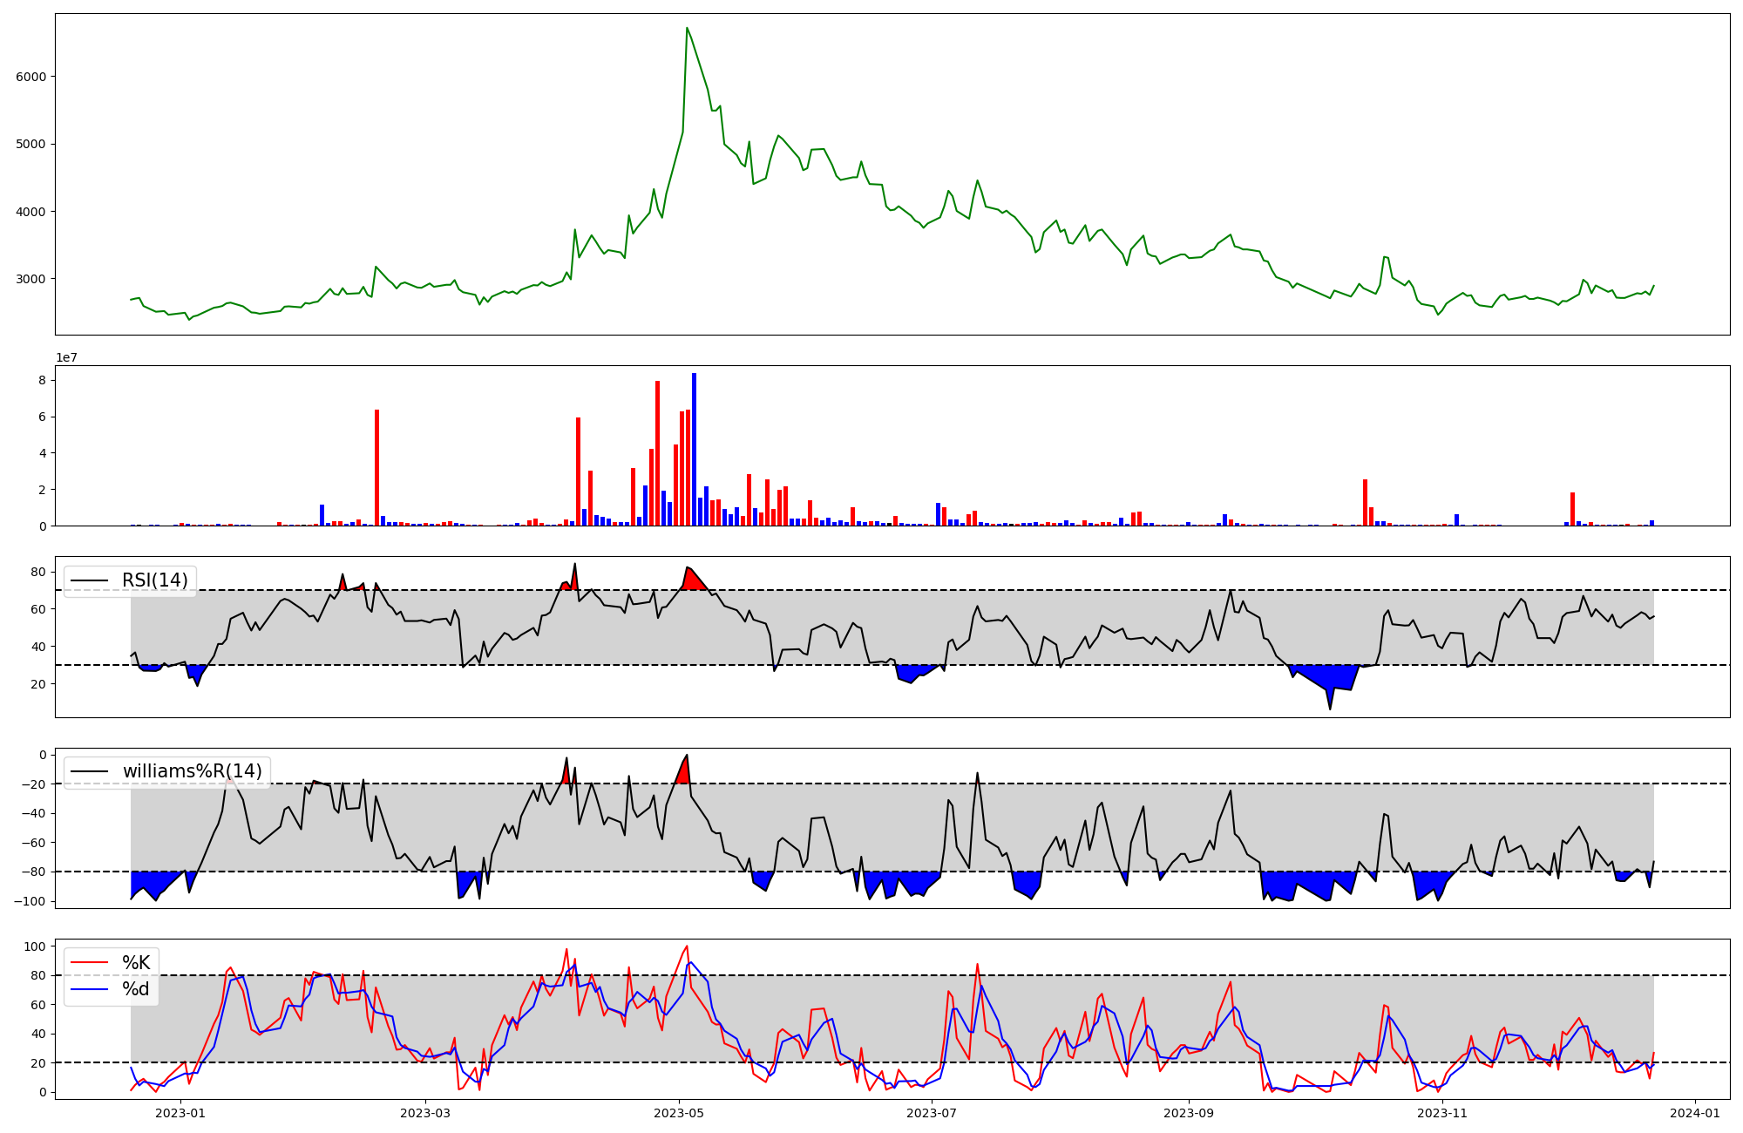Click the 2023-05 x-axis date label
Screen dimensions: 1743x1133
click(x=678, y=1113)
